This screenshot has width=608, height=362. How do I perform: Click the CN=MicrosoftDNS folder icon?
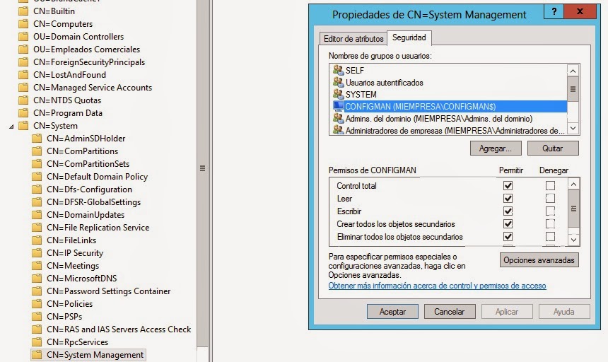pos(36,279)
